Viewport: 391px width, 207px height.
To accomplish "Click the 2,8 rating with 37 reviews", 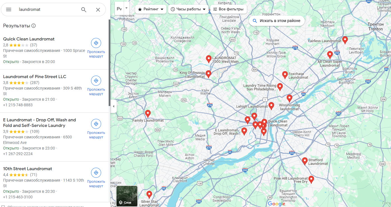I will click(x=20, y=45).
